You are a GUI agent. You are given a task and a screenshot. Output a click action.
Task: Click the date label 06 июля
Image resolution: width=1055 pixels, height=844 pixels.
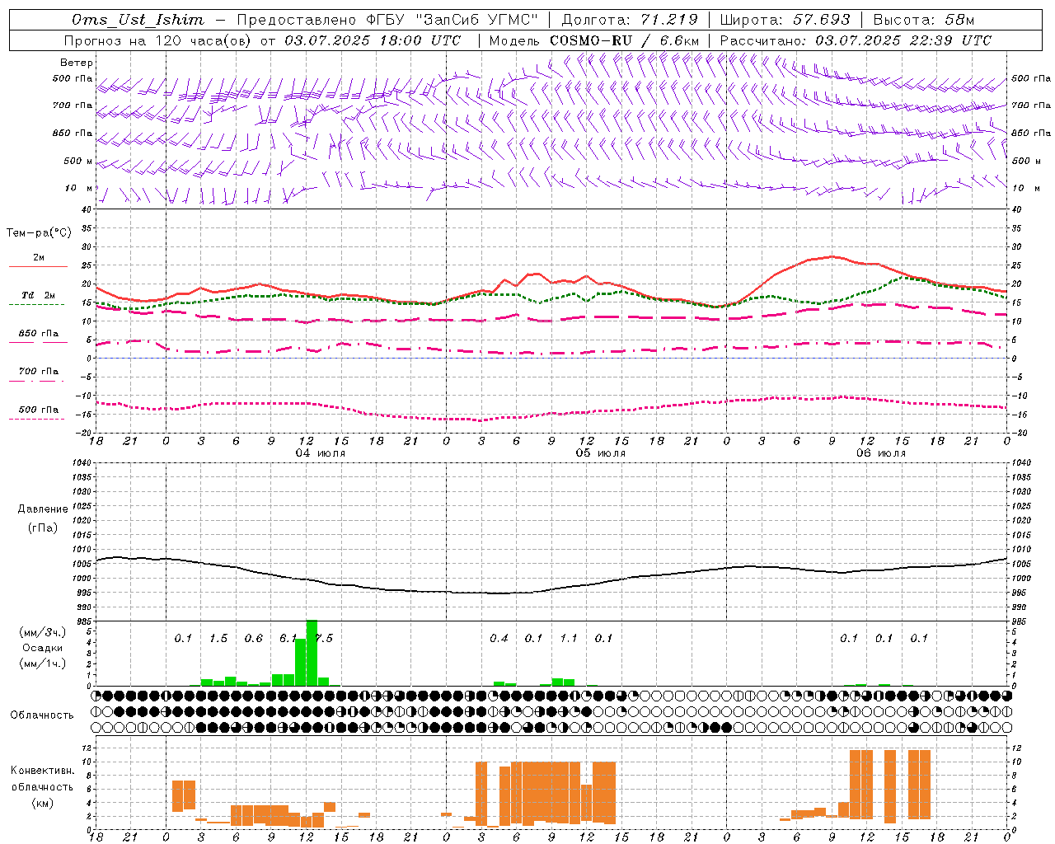tap(881, 453)
